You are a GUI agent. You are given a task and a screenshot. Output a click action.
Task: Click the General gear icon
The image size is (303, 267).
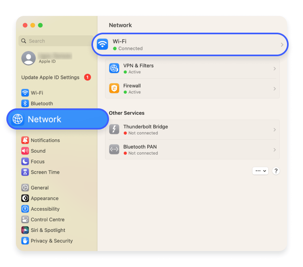click(25, 188)
